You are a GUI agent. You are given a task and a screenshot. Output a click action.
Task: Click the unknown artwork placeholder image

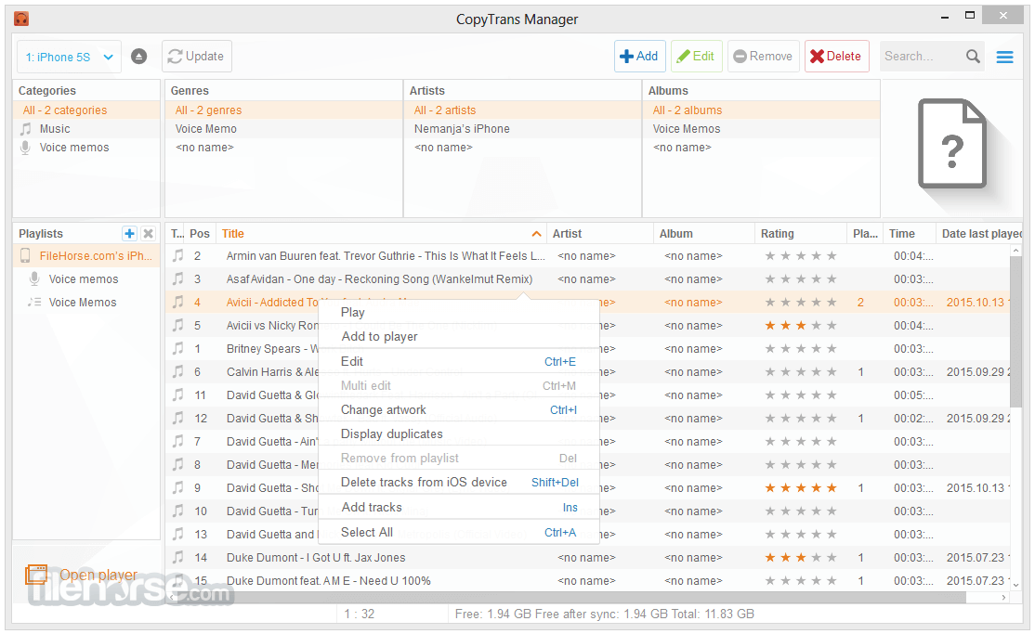pyautogui.click(x=951, y=144)
